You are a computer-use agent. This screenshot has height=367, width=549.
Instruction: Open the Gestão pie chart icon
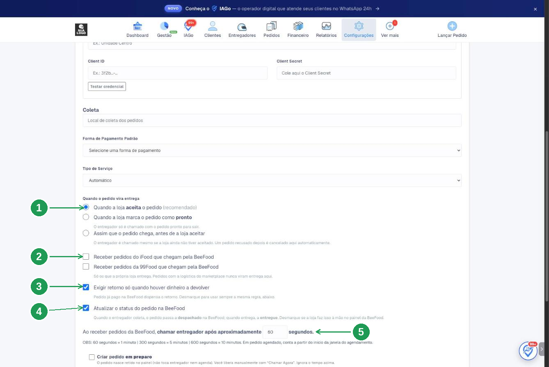pos(164,26)
